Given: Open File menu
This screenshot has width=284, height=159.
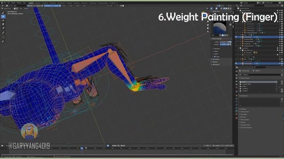Looking at the screenshot, I should (5, 3).
